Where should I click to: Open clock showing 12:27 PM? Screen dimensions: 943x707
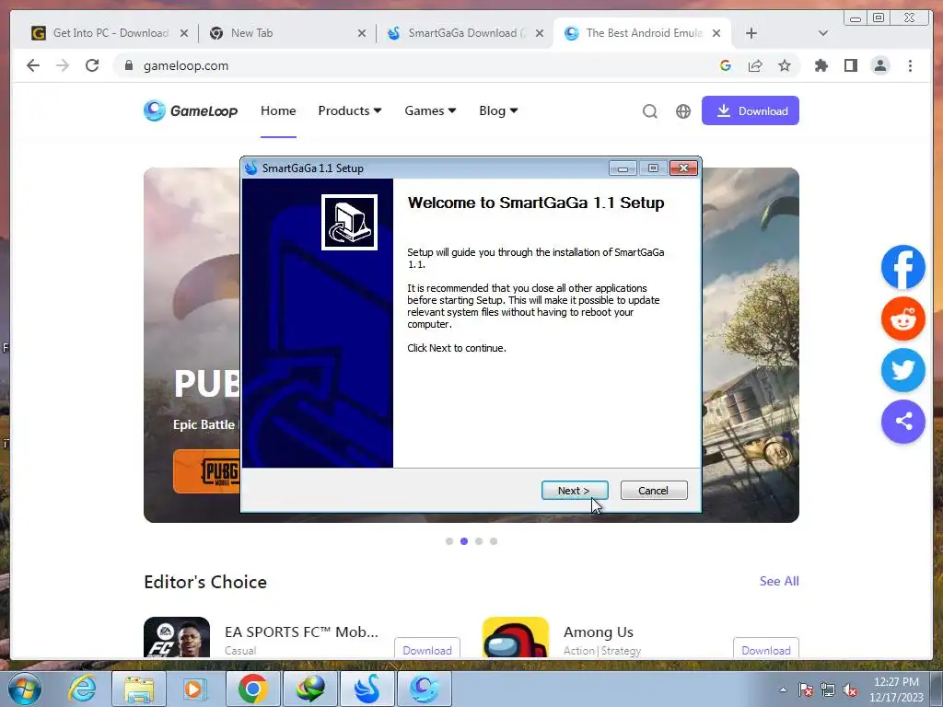click(896, 690)
